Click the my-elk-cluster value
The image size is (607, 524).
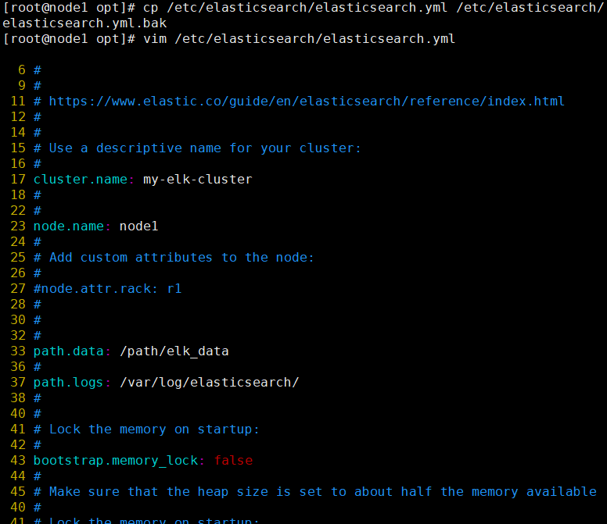point(197,180)
